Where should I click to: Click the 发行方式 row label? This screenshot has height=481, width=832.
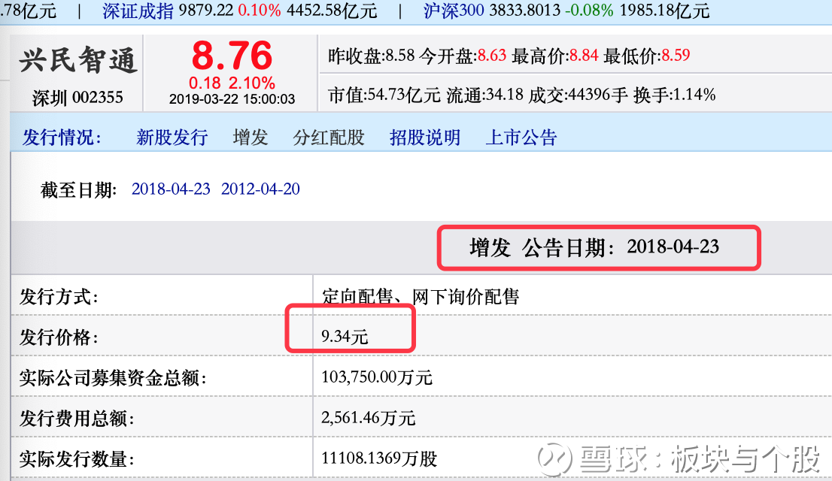[x=59, y=296]
